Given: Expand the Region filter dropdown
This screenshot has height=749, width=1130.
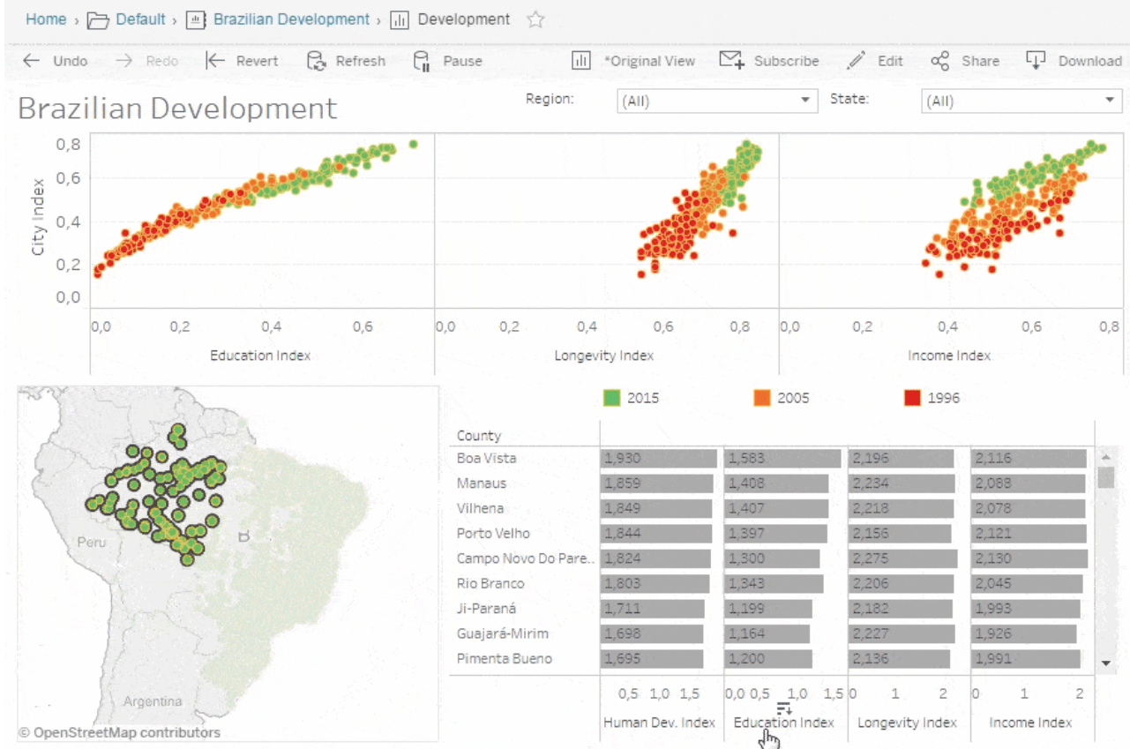Looking at the screenshot, I should [x=804, y=101].
